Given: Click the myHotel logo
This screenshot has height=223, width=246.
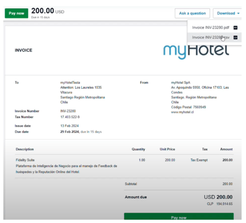Looking at the screenshot, I should tap(196, 51).
